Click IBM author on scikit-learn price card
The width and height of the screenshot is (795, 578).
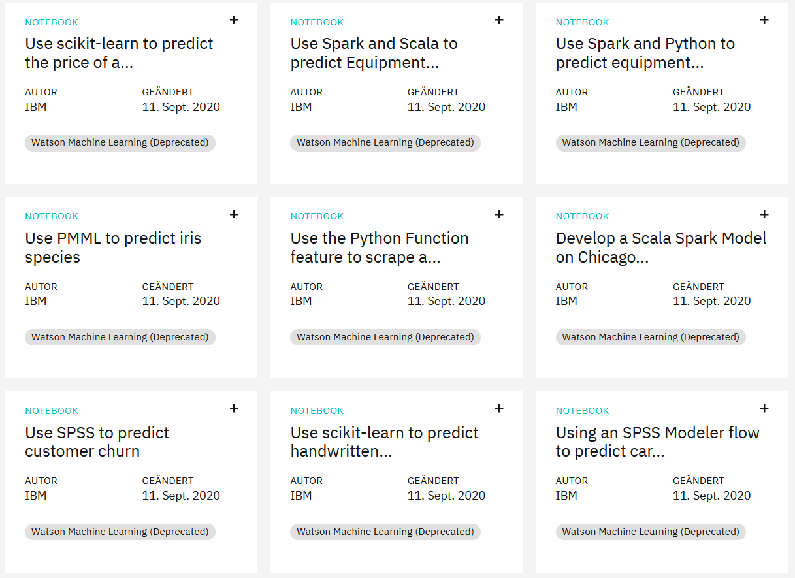click(36, 107)
